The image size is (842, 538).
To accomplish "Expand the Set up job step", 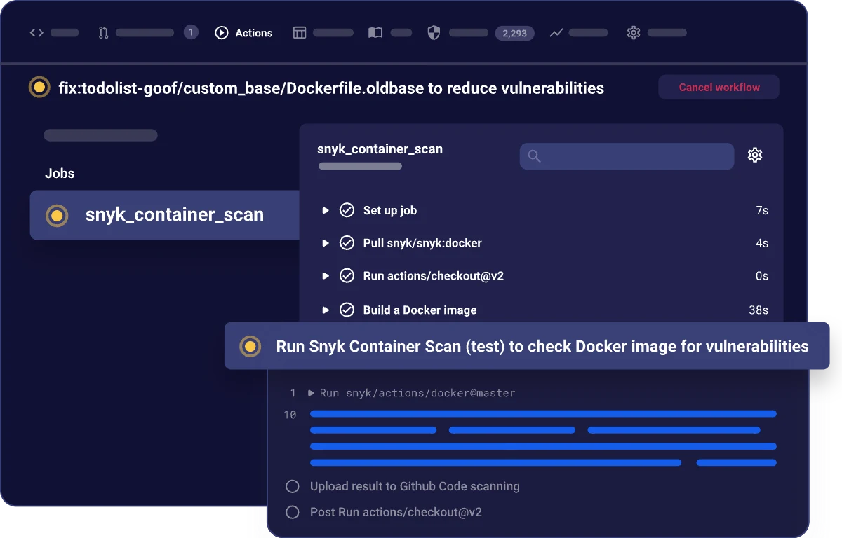I will tap(325, 209).
